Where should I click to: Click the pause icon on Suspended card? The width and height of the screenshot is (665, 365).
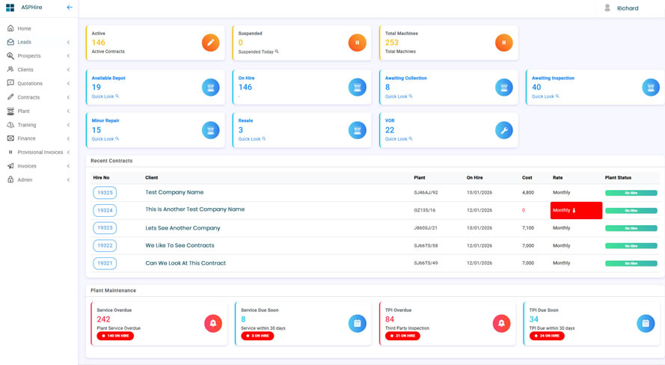click(x=357, y=43)
